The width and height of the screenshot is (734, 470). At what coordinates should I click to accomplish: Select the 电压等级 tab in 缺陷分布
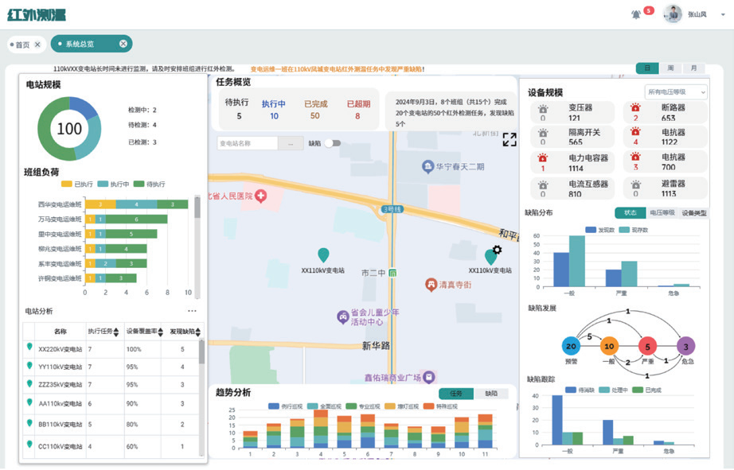[661, 213]
